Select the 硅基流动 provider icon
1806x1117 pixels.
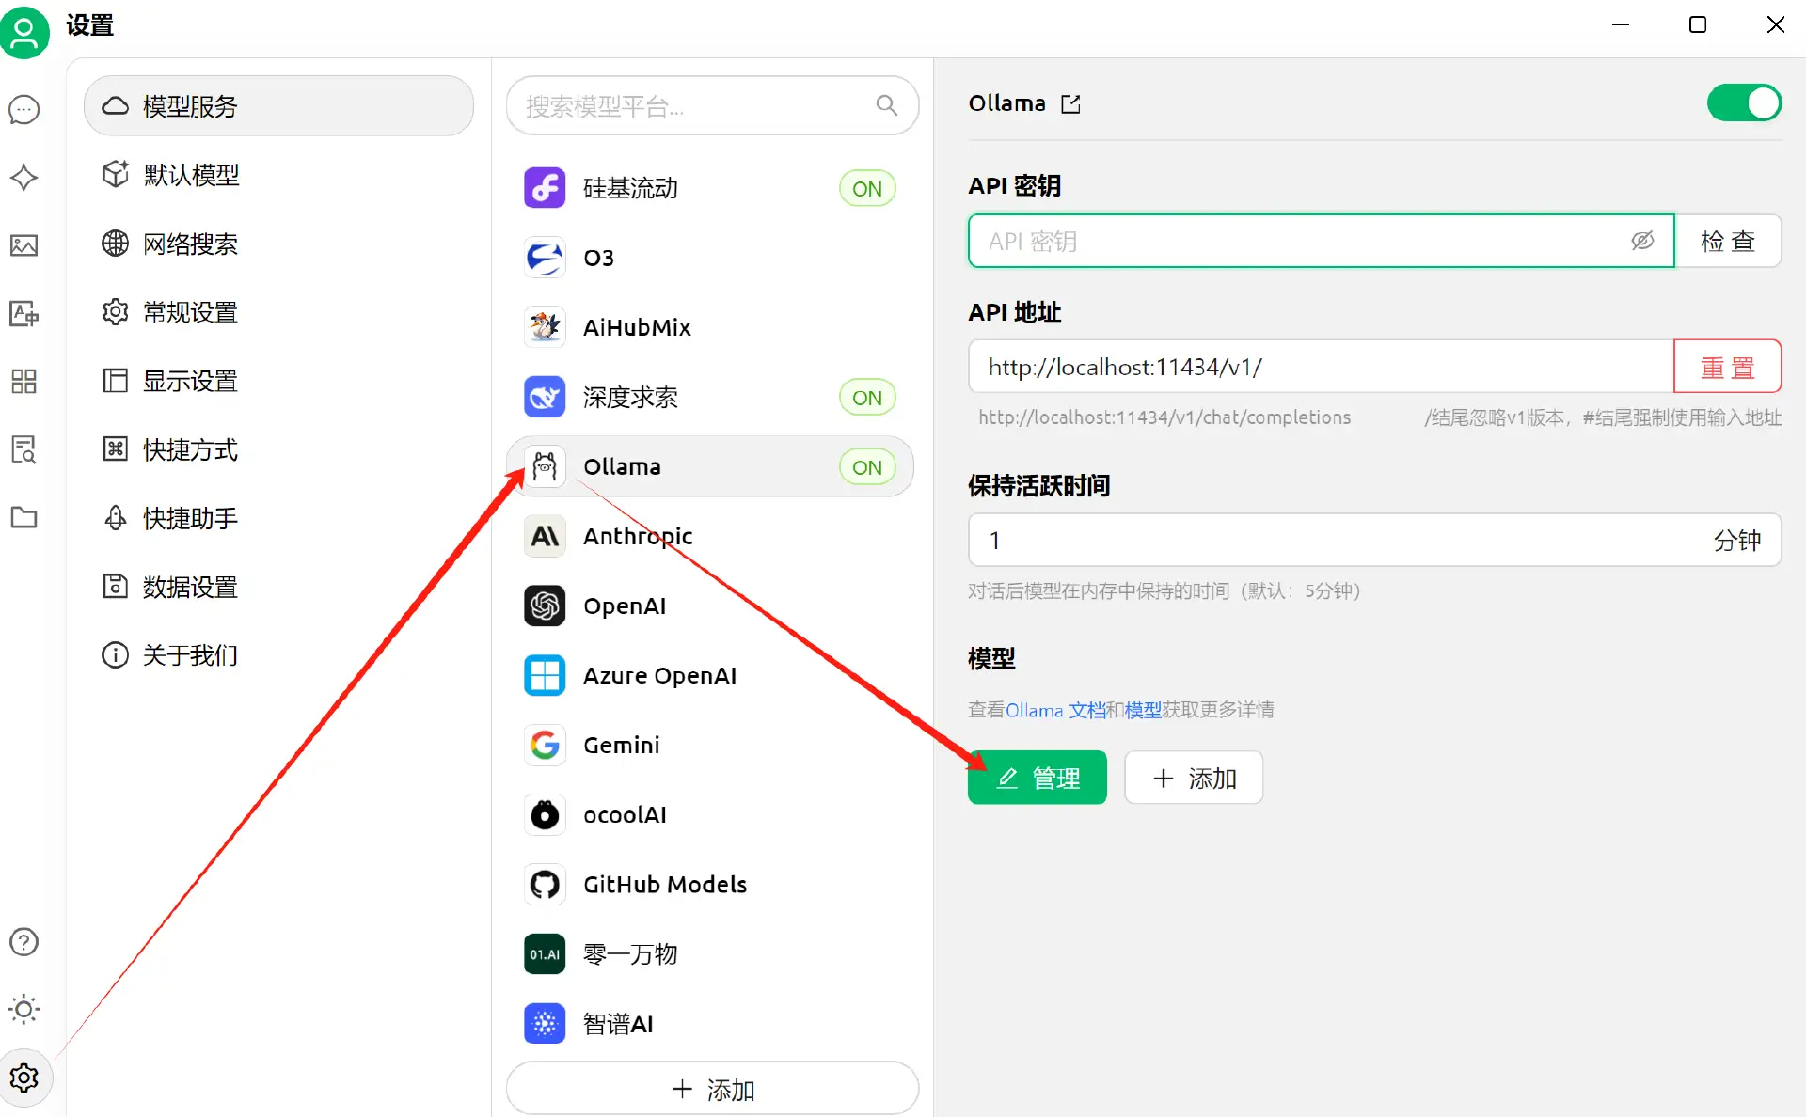coord(545,188)
